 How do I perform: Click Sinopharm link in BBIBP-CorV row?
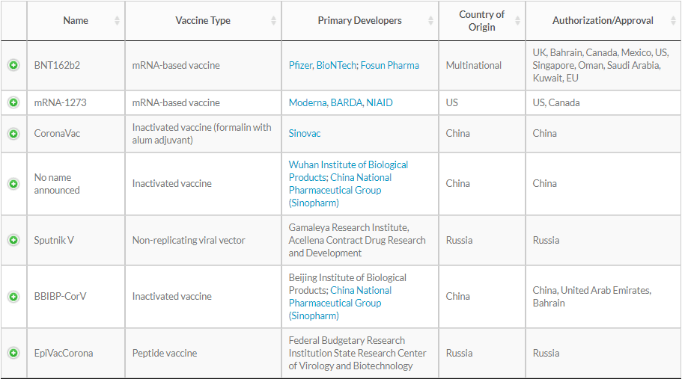(x=340, y=303)
